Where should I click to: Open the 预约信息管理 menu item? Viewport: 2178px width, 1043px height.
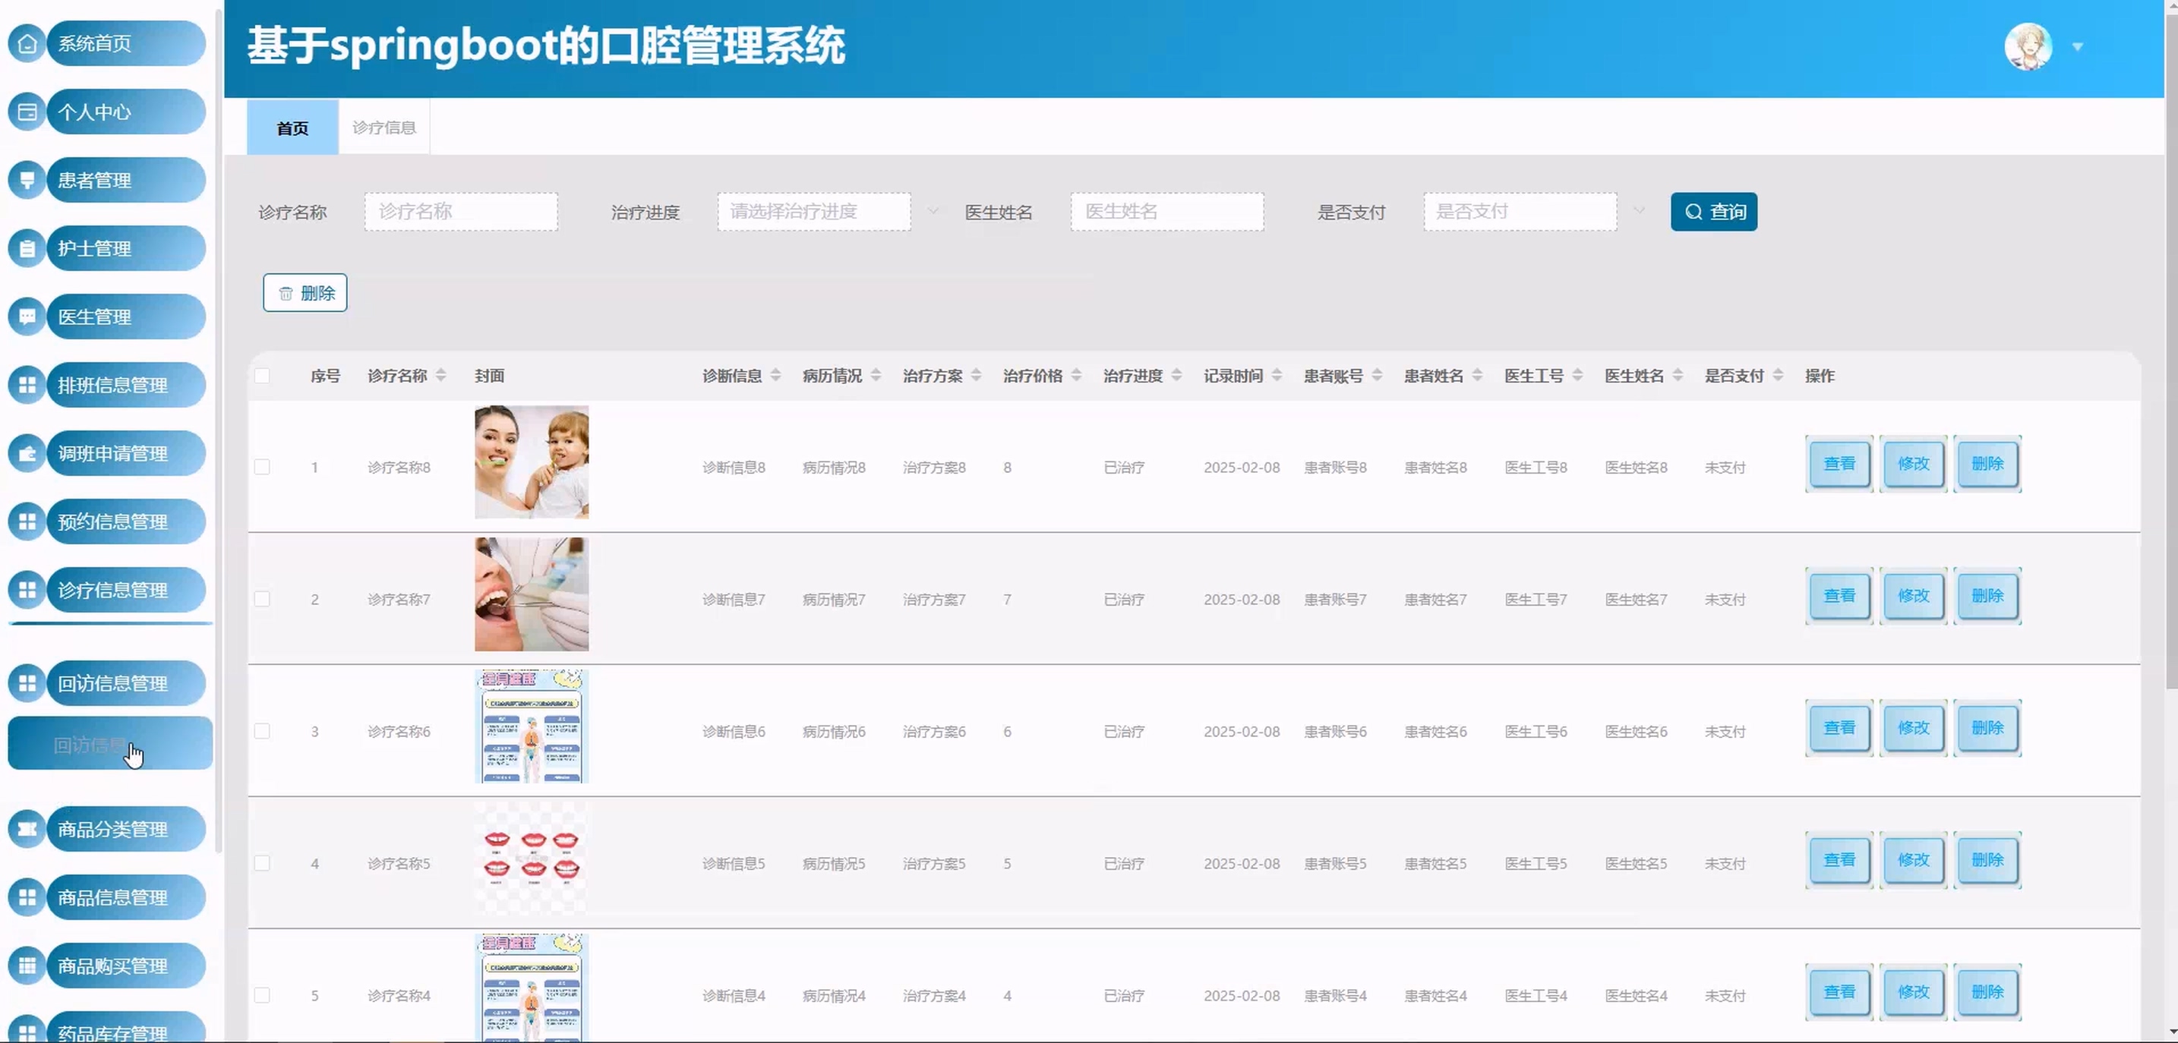pos(112,521)
